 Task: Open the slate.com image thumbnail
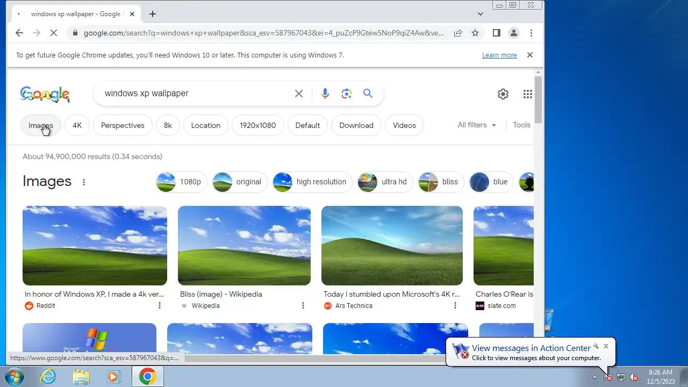(x=504, y=246)
